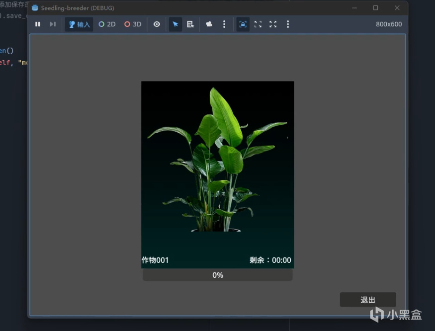Activate the list select tool
This screenshot has width=435, height=331.
(x=190, y=24)
